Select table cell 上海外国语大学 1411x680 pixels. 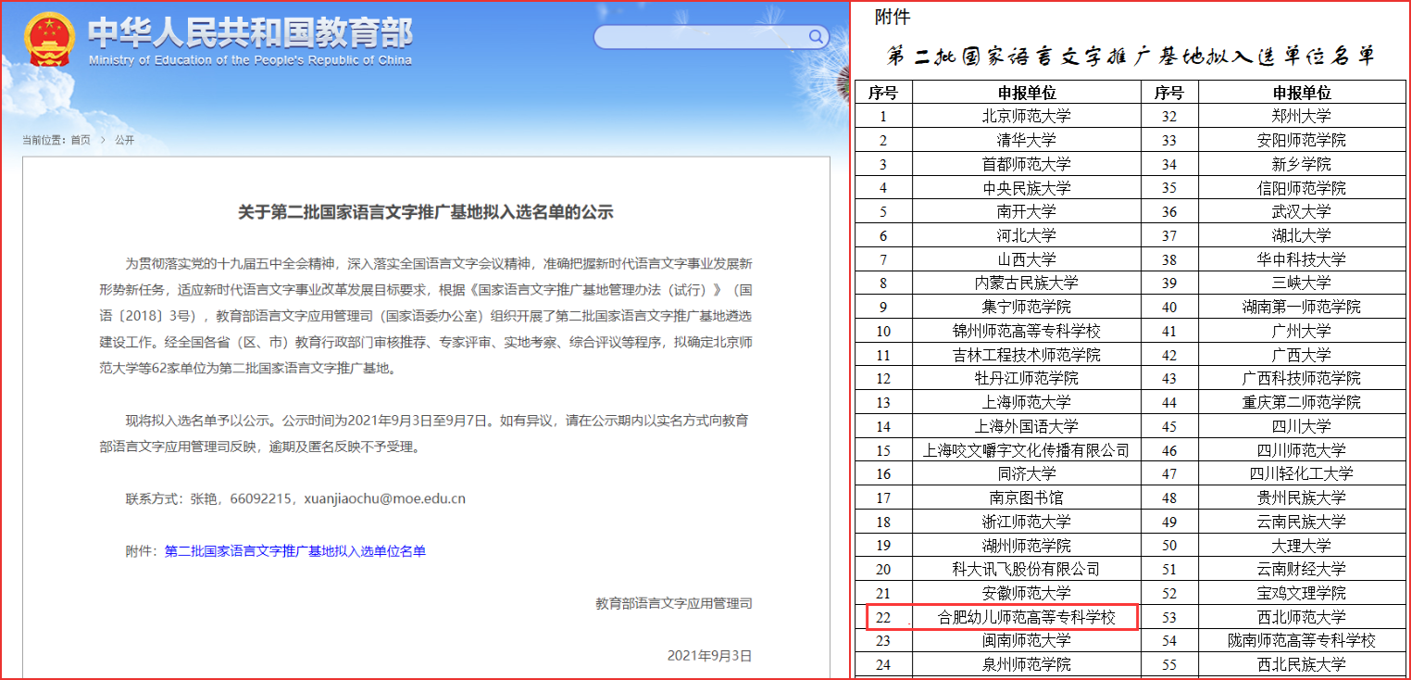coord(1027,426)
